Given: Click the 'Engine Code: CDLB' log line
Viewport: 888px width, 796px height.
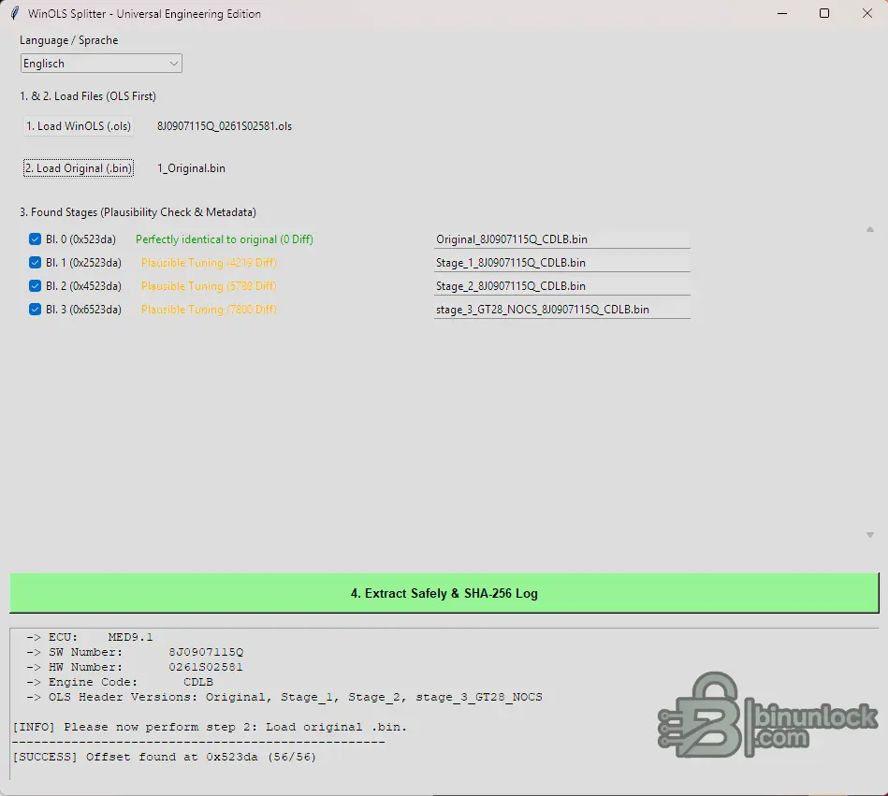Looking at the screenshot, I should click(x=120, y=682).
